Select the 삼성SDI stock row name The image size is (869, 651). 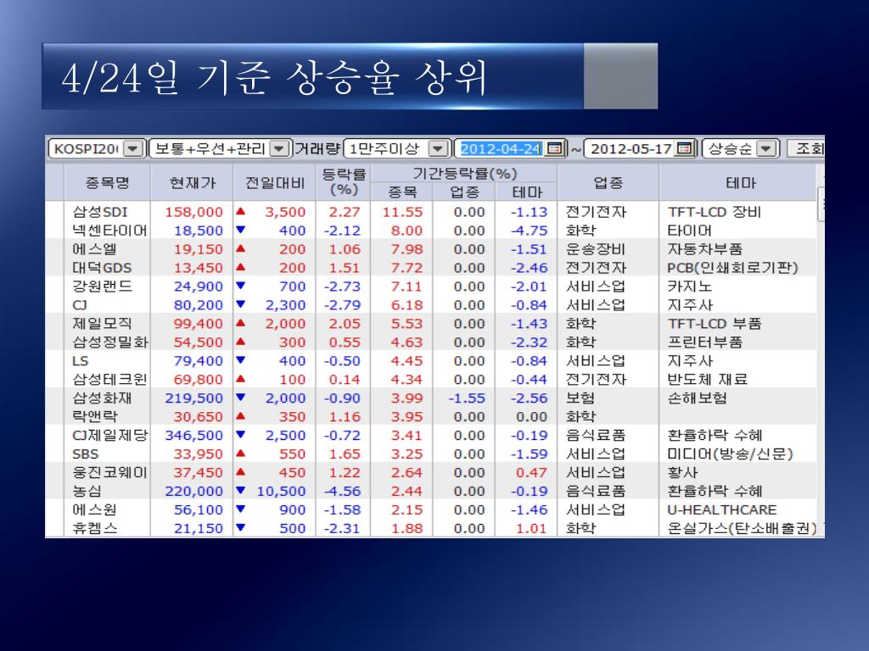100,212
